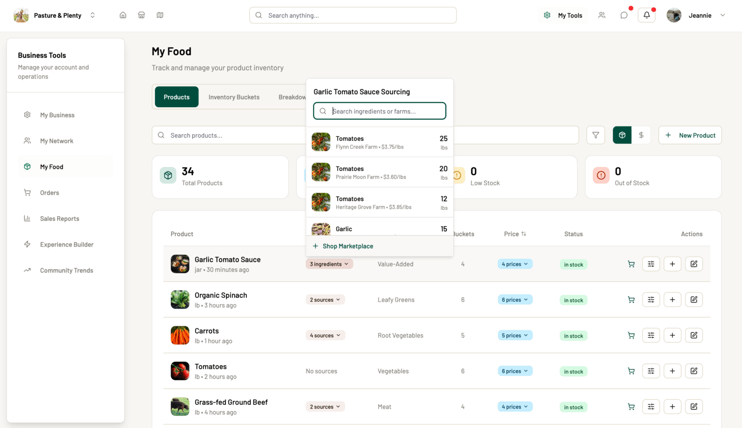Sort the table by Price column
Screen dimensions: 742x428
click(515, 234)
